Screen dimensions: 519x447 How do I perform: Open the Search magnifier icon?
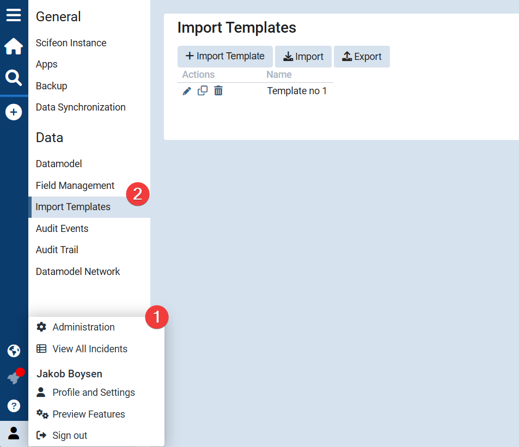click(14, 78)
